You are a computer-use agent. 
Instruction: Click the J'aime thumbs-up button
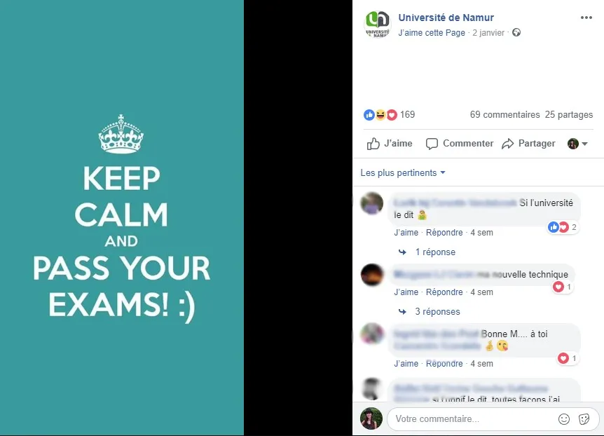[389, 144]
